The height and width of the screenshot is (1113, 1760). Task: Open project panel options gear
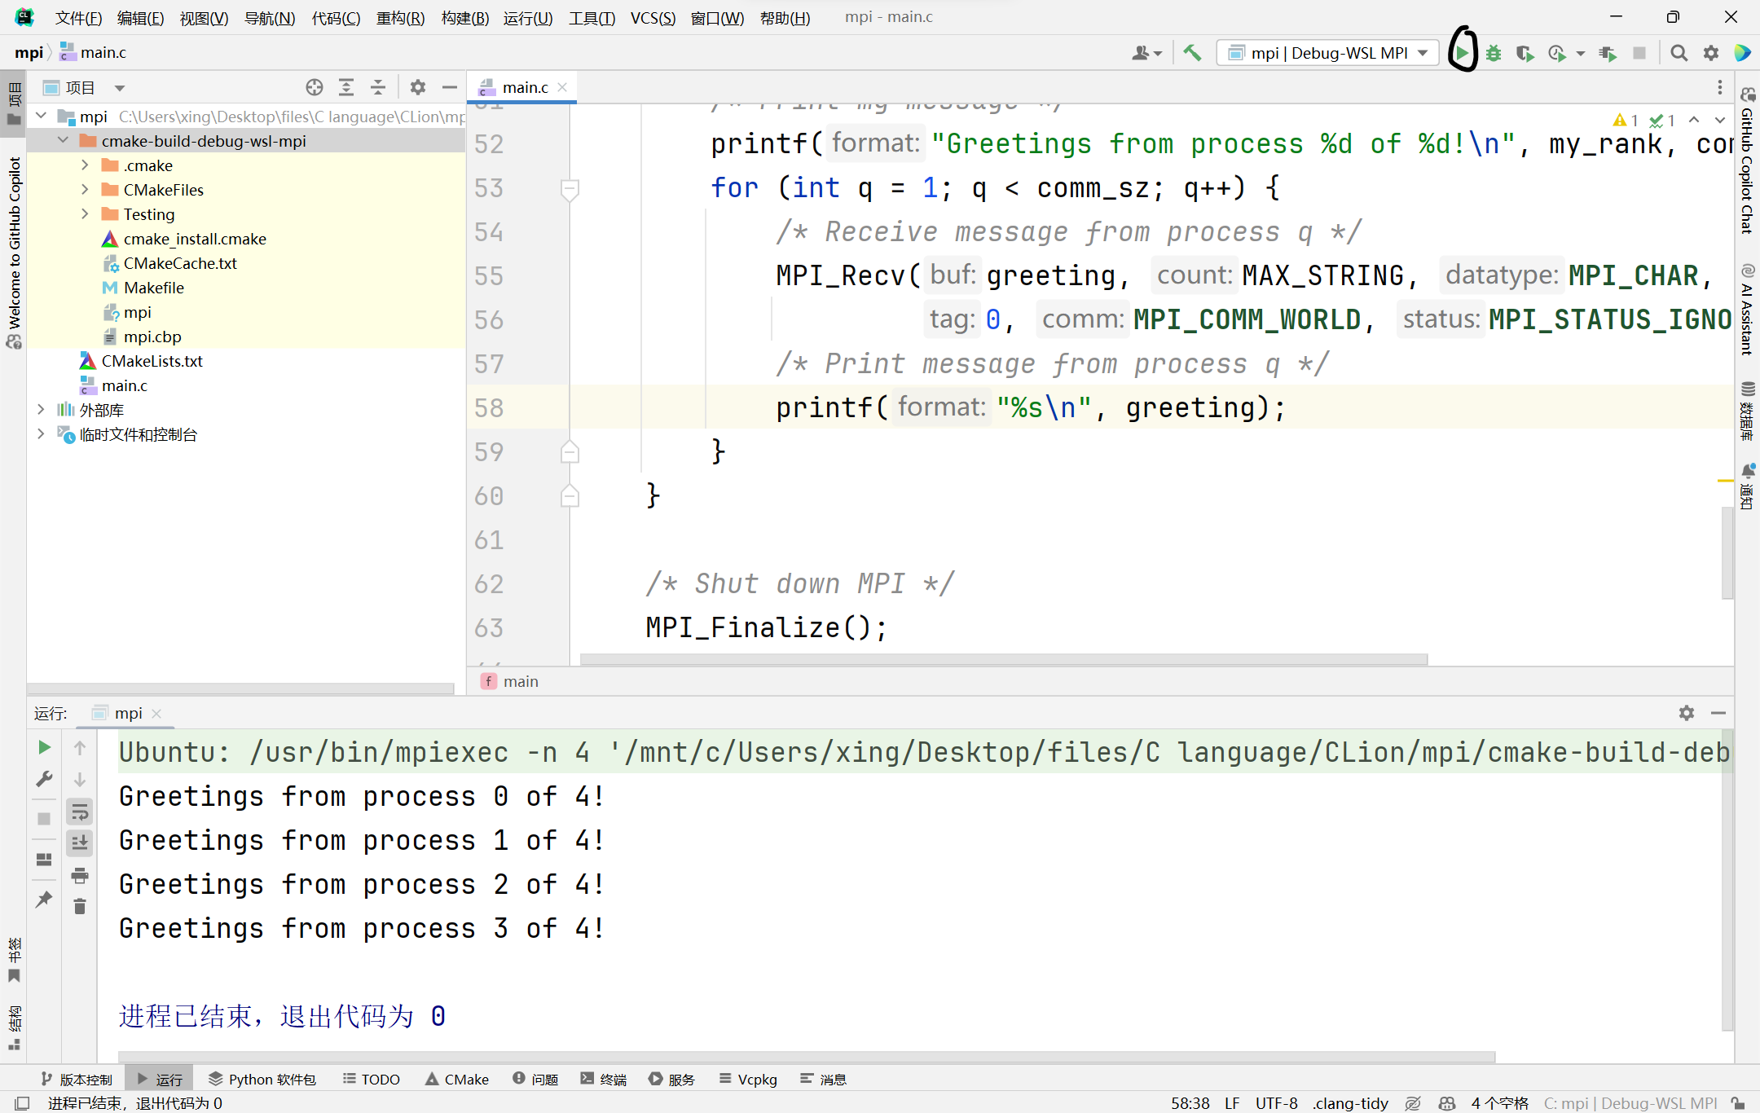click(418, 87)
